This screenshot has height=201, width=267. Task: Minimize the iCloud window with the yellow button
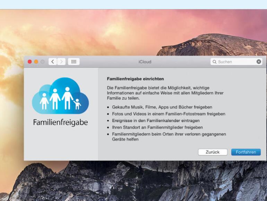point(36,62)
